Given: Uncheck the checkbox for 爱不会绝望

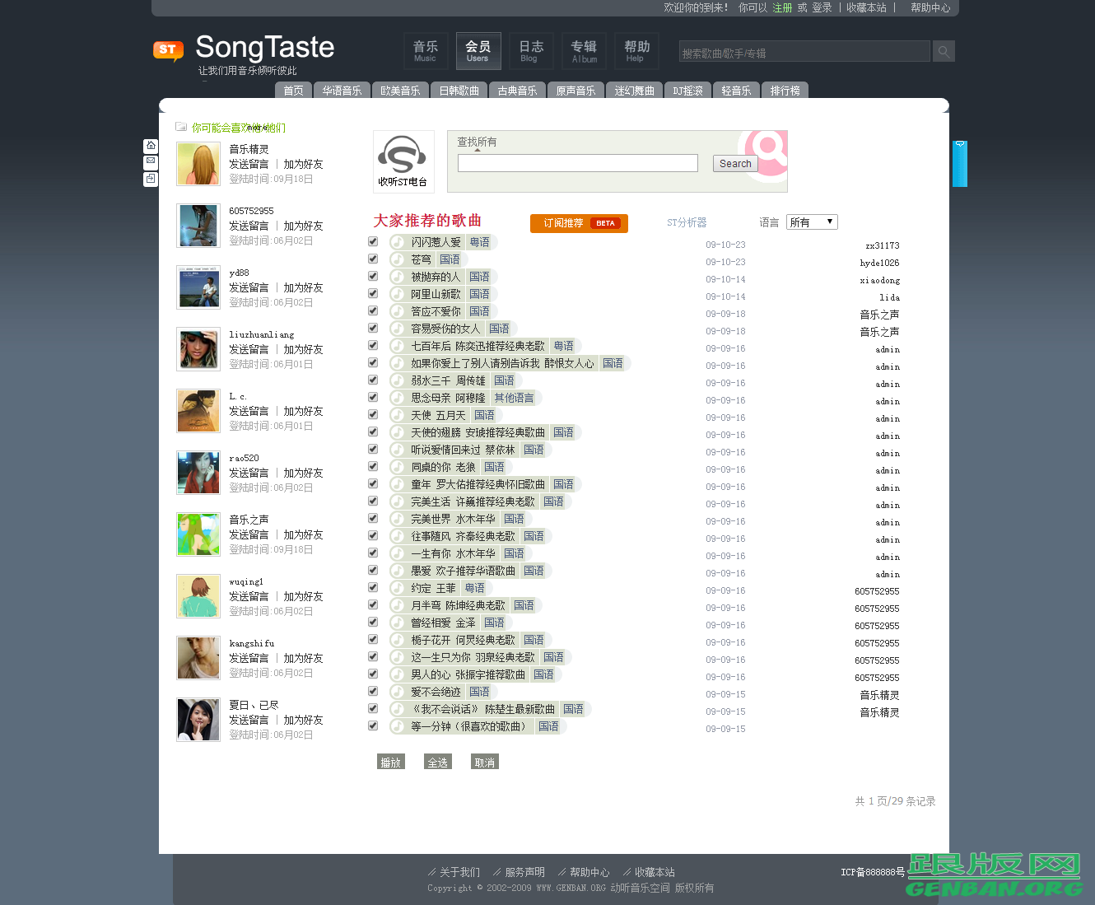Looking at the screenshot, I should click(x=373, y=691).
